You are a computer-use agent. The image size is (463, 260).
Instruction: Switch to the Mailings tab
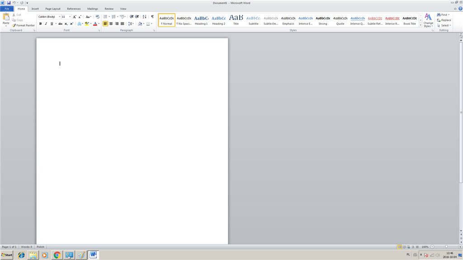pyautogui.click(x=93, y=9)
